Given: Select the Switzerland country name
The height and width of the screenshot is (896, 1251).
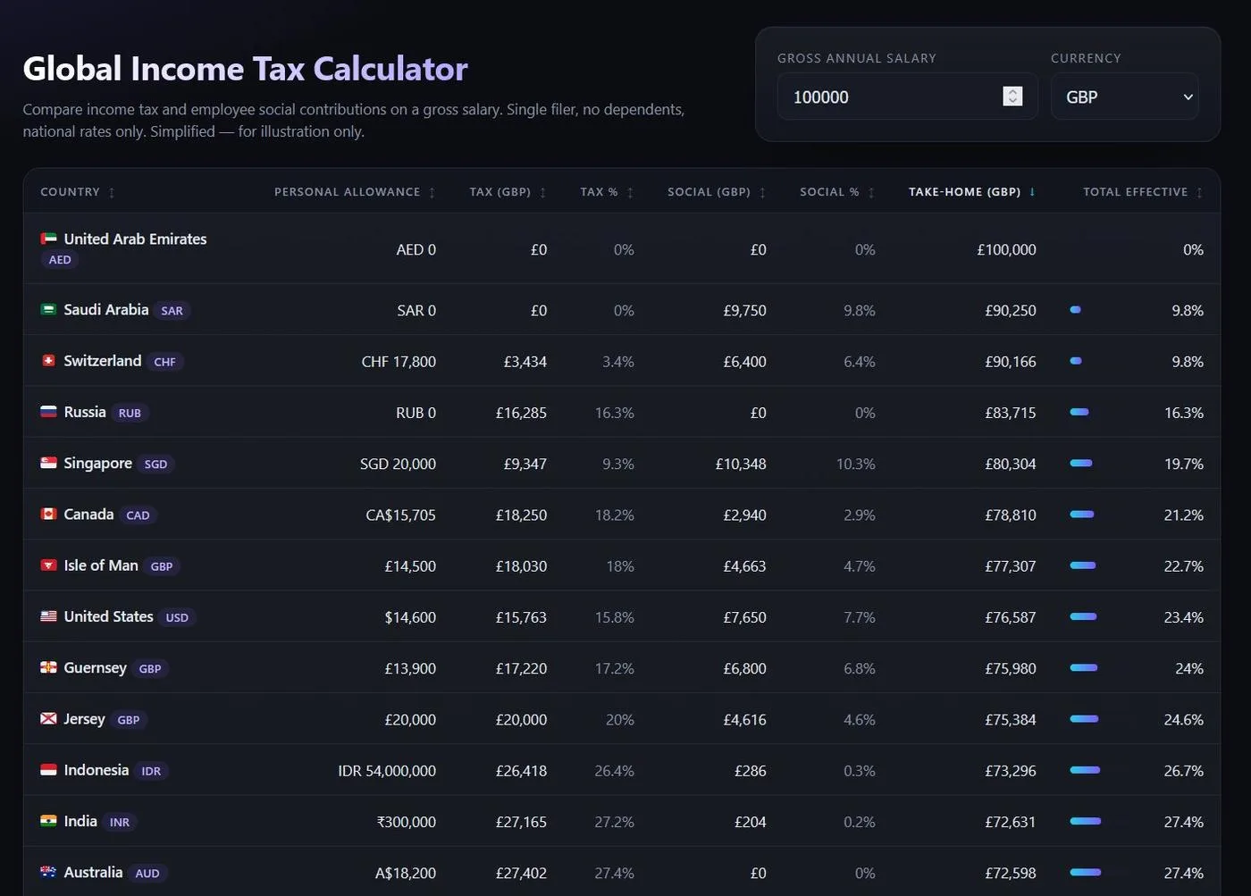Looking at the screenshot, I should (103, 361).
